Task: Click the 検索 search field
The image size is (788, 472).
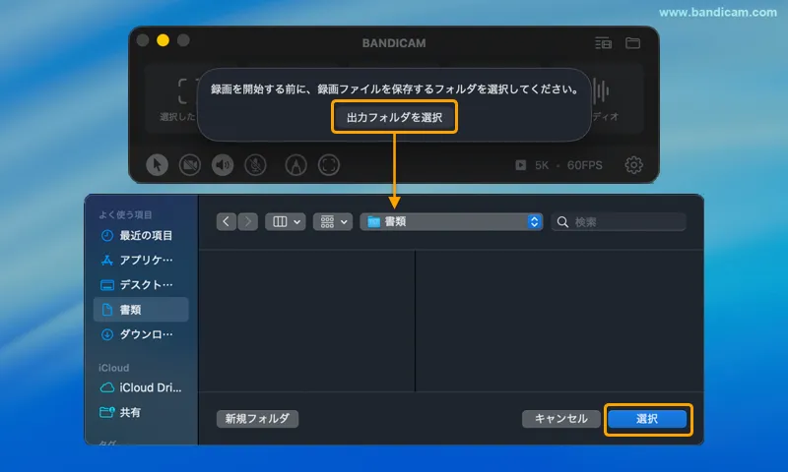Action: 619,221
